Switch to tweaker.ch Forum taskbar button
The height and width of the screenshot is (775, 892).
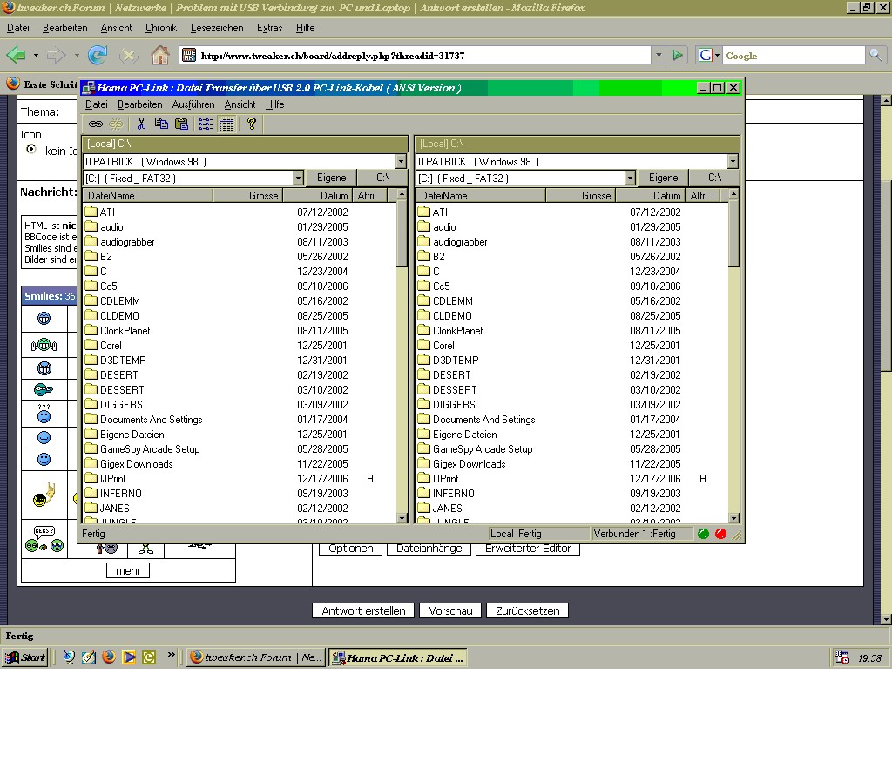coord(255,657)
